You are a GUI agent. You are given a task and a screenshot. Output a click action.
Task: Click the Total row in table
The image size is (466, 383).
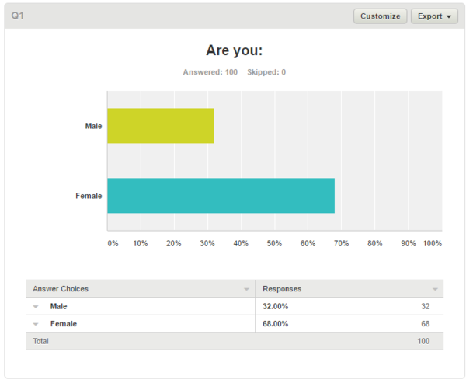click(x=235, y=341)
